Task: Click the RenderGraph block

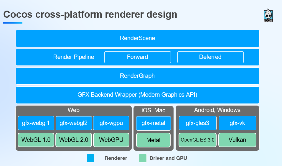Action: (137, 76)
